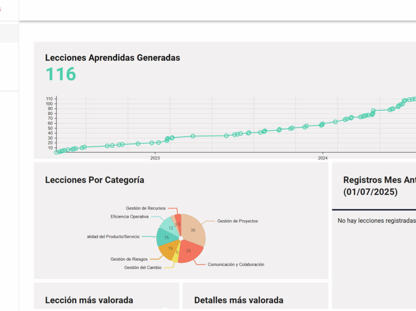Click the first data point on line chart
The height and width of the screenshot is (311, 416).
[56, 152]
